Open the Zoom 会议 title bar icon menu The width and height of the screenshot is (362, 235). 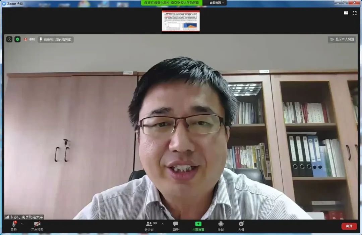[4, 3]
